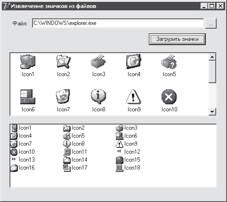Screen dimensions: 227x202
Task: Select the large Icon4 icon
Action: tap(134, 62)
